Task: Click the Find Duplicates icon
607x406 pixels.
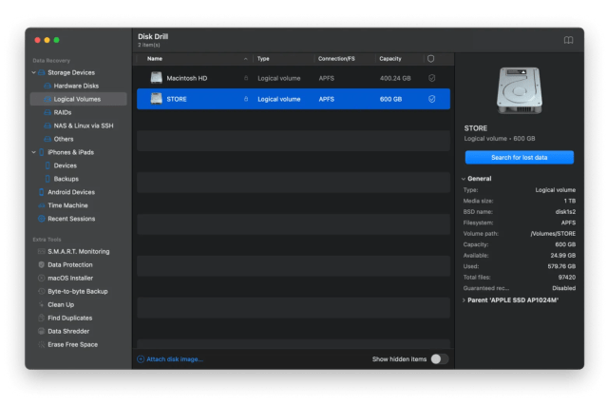Action: point(42,318)
